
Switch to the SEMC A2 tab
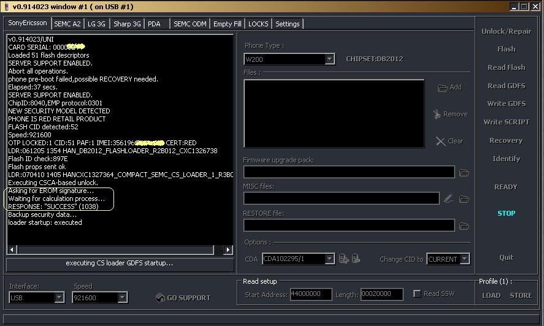pyautogui.click(x=67, y=24)
